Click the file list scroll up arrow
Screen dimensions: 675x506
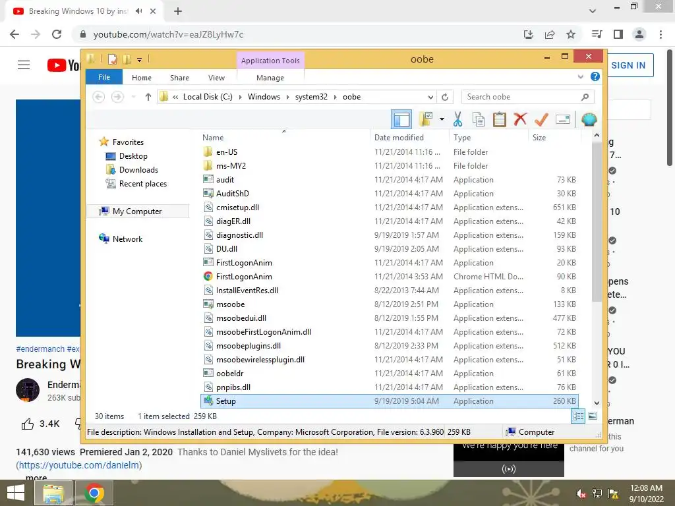pos(597,136)
